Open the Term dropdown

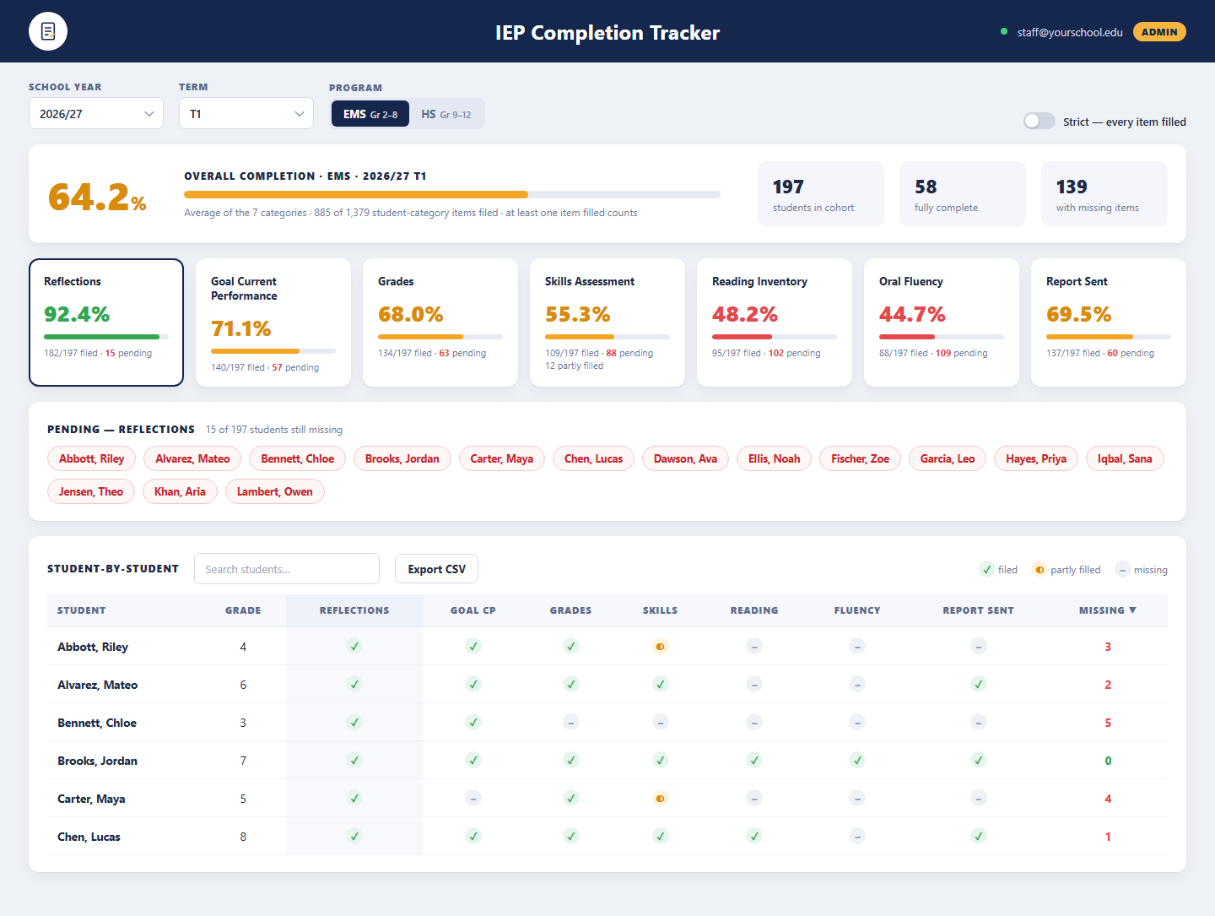[x=246, y=113]
